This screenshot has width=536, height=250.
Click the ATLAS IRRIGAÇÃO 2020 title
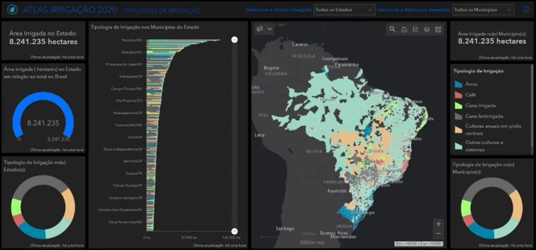pos(70,10)
